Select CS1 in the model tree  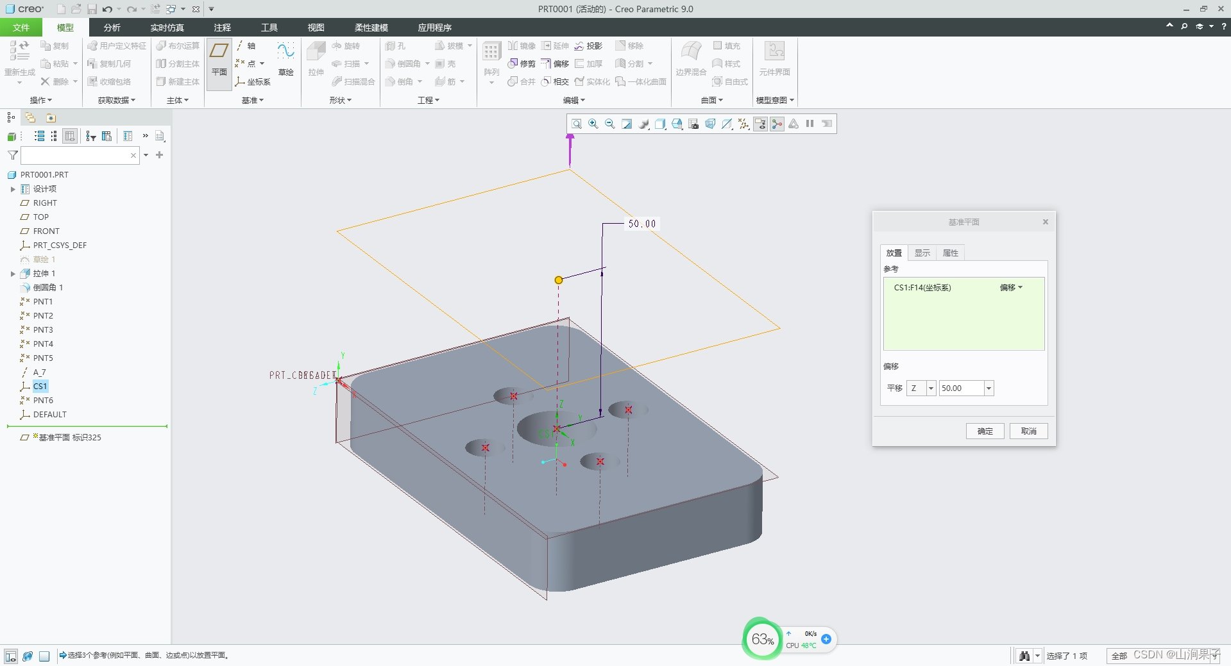[40, 387]
